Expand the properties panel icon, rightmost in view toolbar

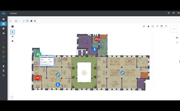[x=166, y=26]
